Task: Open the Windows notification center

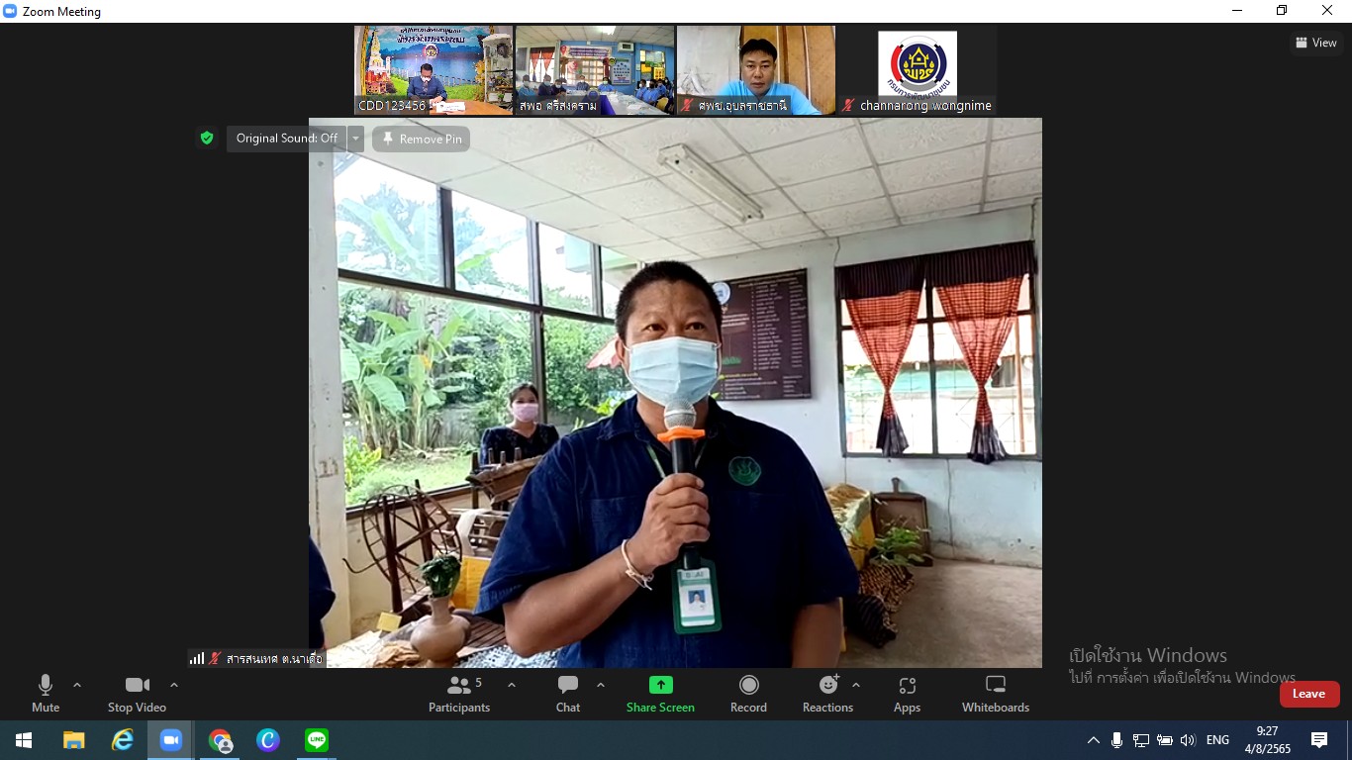Action: 1319,740
